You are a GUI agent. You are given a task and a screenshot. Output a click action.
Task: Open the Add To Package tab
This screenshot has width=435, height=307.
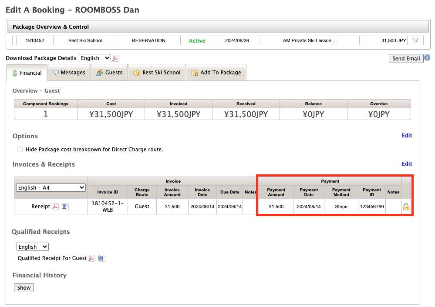coord(216,73)
